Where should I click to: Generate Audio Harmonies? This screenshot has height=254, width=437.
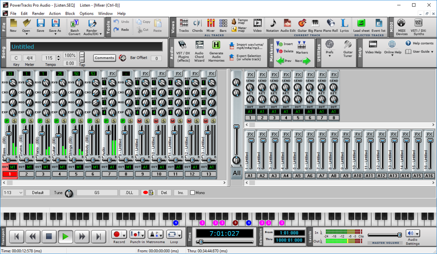216,51
